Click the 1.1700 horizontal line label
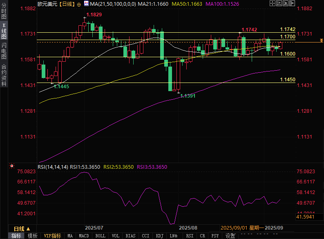Screen dimensions: 324x239 [x=288, y=37]
